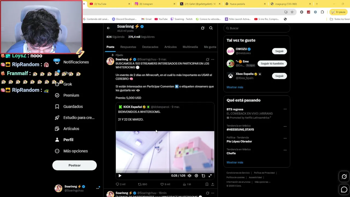Click Mostrar más under Tal vez te guste
The image size is (350, 197).
pos(235,87)
